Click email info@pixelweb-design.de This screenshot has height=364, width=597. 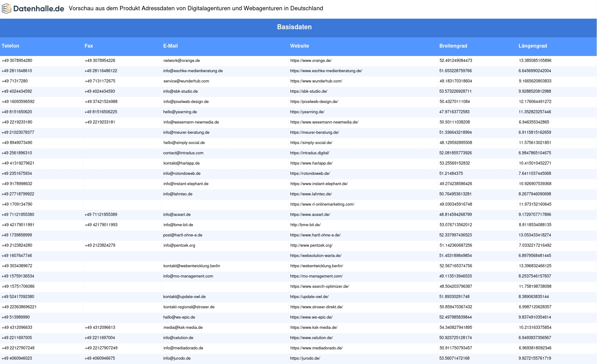186,102
